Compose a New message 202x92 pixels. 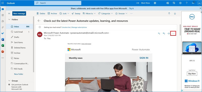click(19, 14)
